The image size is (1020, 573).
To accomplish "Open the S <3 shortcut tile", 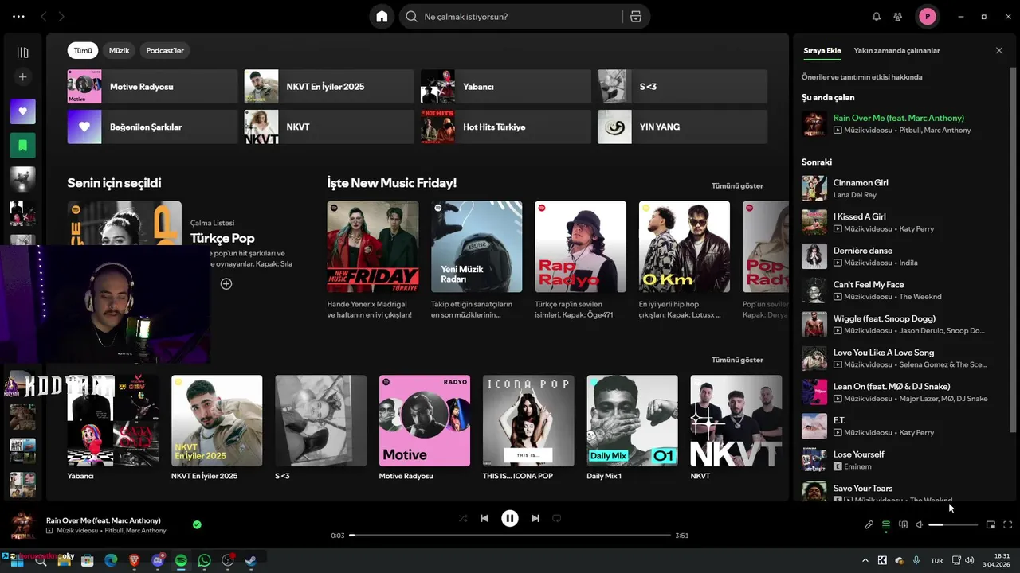I will 683,86.
